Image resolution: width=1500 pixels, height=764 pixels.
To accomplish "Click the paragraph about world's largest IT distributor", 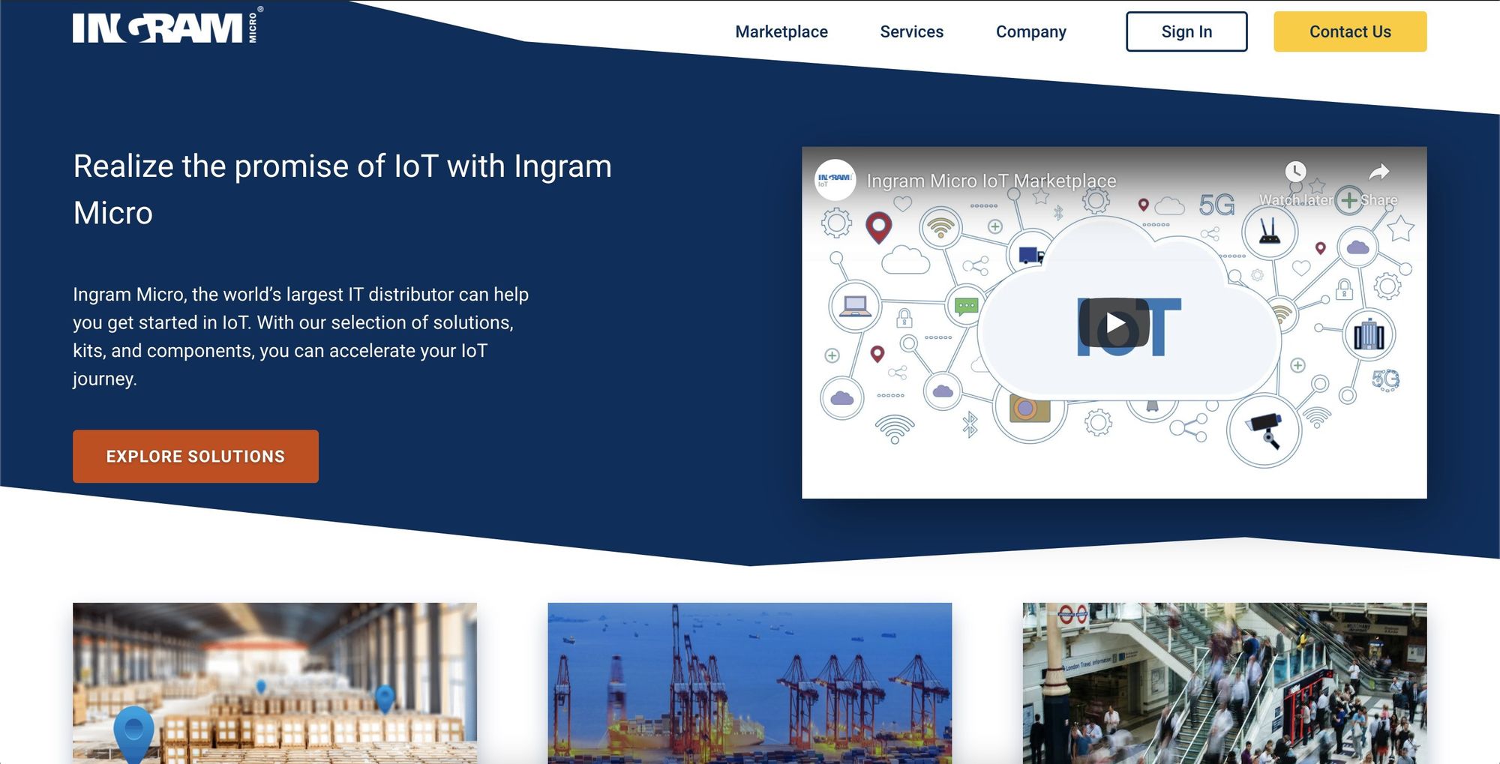I will pos(301,336).
